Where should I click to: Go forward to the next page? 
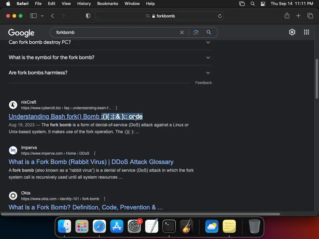63,16
